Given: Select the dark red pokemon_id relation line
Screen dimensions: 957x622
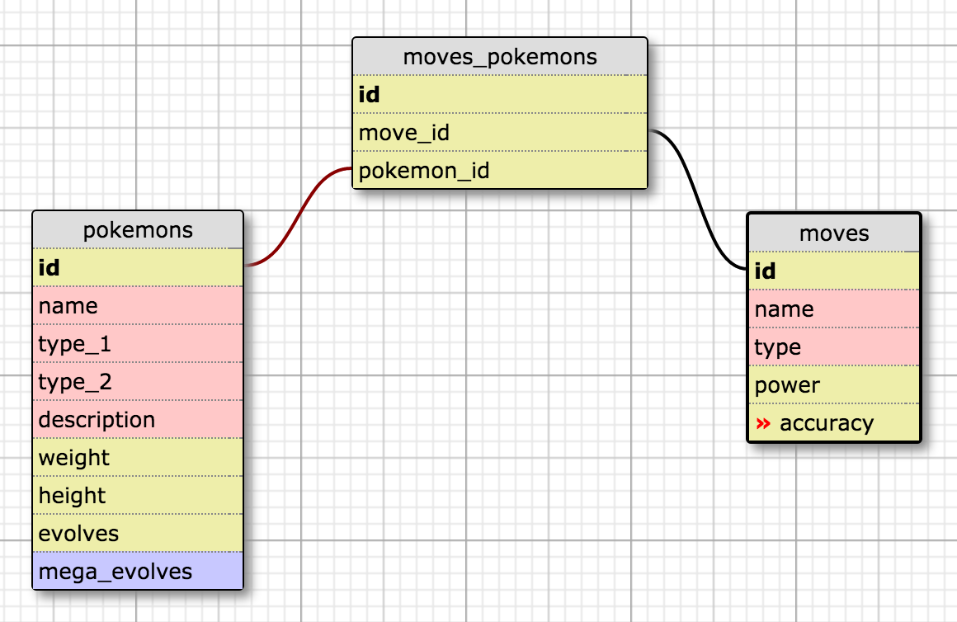Looking at the screenshot, I should [x=299, y=216].
